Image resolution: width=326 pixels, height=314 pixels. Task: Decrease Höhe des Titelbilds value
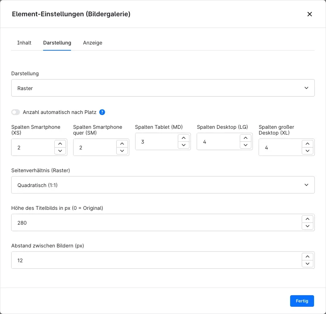308,226
